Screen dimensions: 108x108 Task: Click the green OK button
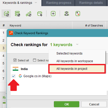(x=67, y=104)
